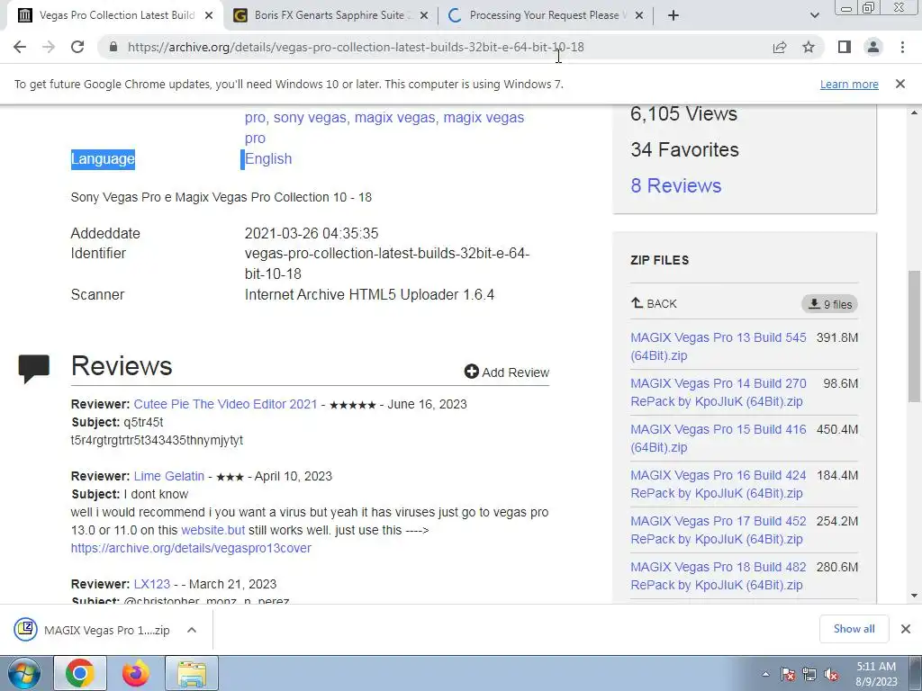Open Learn more about Chrome updates
This screenshot has height=691, width=922.
pyautogui.click(x=849, y=84)
